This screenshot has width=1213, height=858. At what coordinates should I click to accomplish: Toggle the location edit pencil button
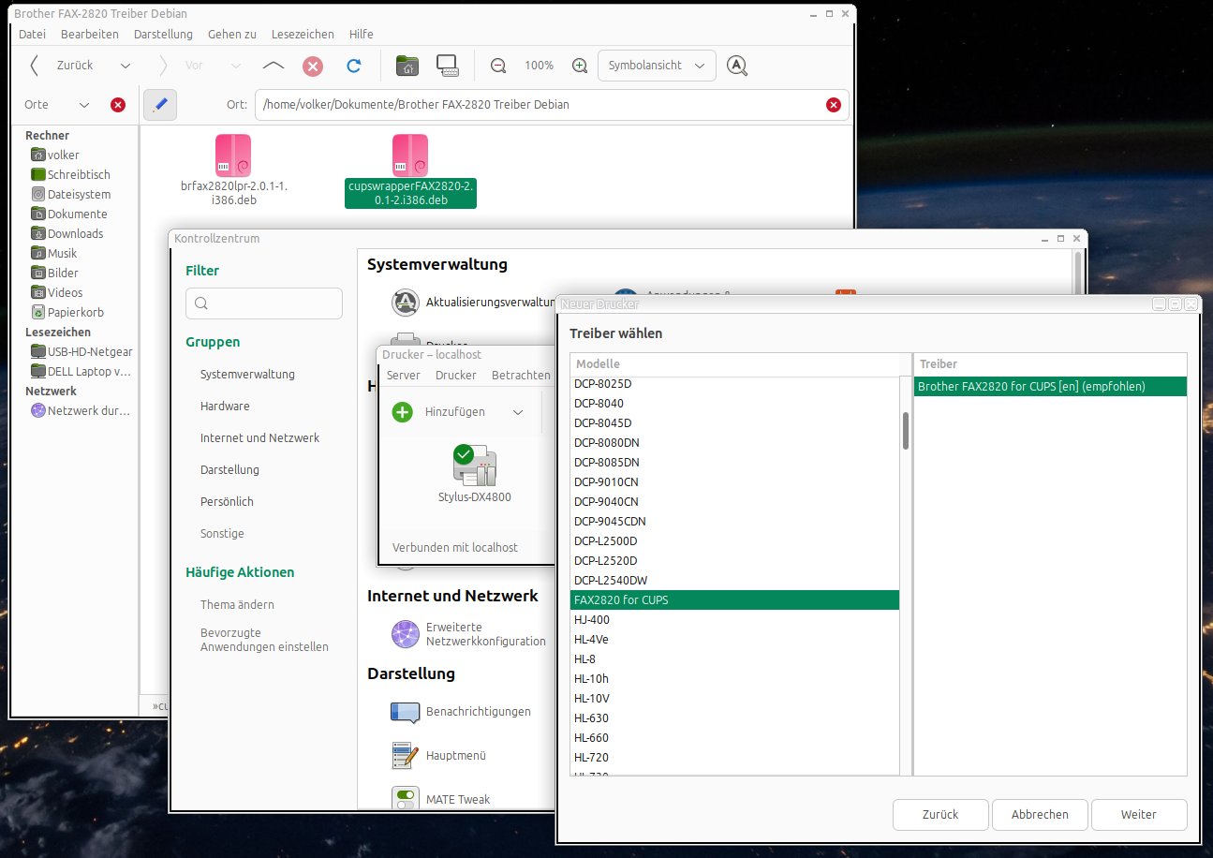pyautogui.click(x=160, y=105)
